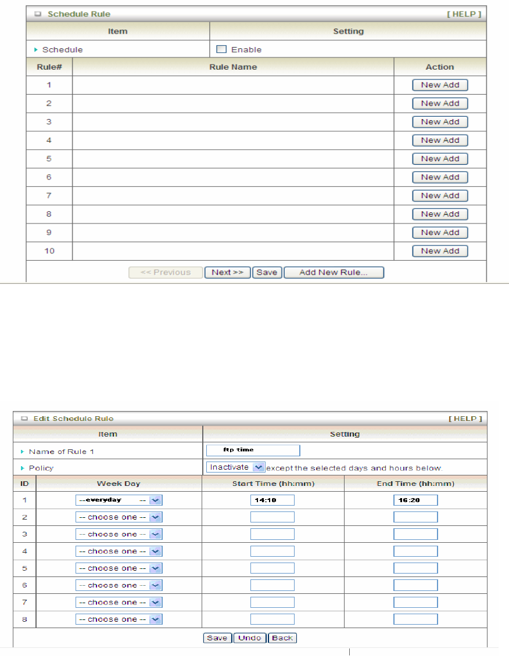Screen dimensions: 509x656
Task: Open week day dropdown for ID 3
Action: point(119,534)
